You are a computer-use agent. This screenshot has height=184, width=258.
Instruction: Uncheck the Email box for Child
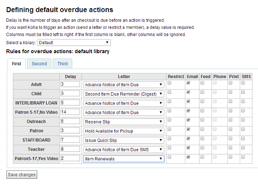point(189,92)
